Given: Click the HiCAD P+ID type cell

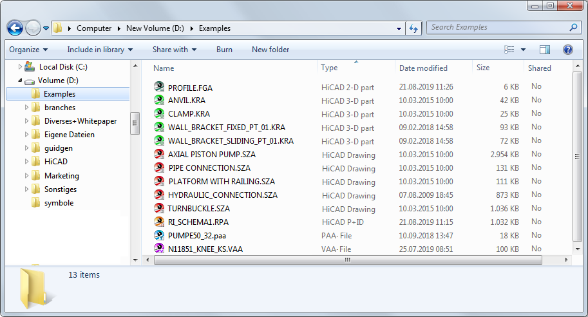Looking at the screenshot, I should (x=343, y=222).
